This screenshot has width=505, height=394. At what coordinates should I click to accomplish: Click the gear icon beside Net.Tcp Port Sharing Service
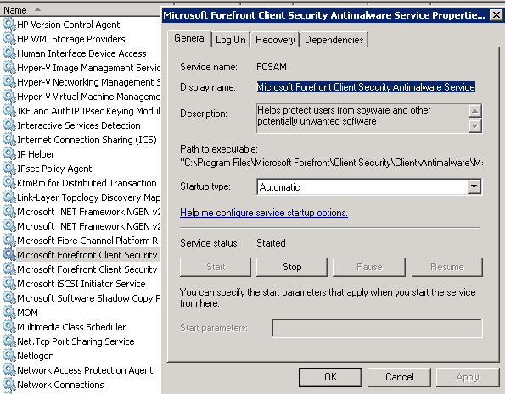(8, 341)
